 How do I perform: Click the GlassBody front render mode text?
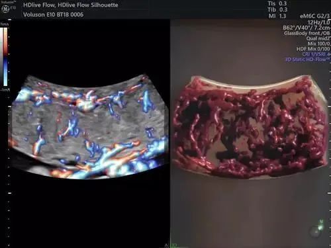[x=307, y=33]
